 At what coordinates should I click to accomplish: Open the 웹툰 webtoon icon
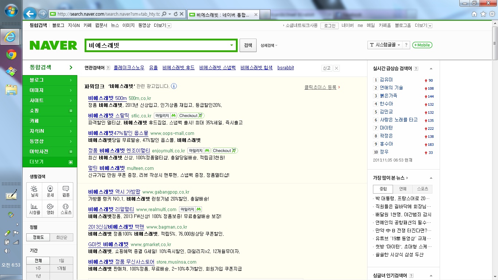66,191
